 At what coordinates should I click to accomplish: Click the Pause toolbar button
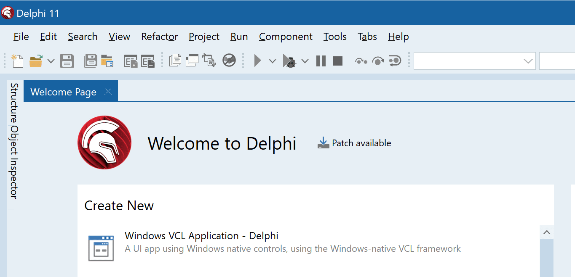[x=321, y=61]
